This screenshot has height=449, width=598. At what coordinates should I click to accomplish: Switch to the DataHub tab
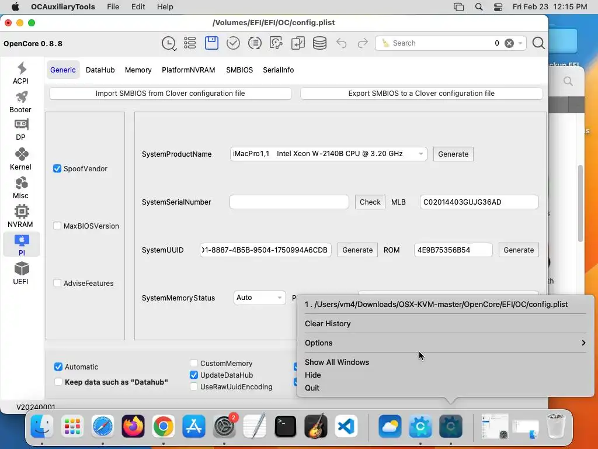click(100, 70)
